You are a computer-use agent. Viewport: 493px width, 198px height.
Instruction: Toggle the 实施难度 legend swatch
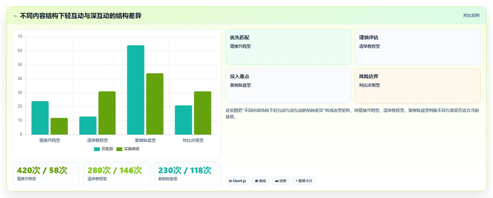tap(119, 149)
